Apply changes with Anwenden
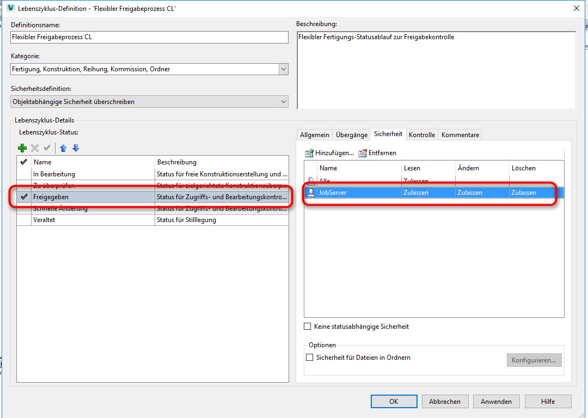Image resolution: width=588 pixels, height=418 pixels. [x=496, y=401]
